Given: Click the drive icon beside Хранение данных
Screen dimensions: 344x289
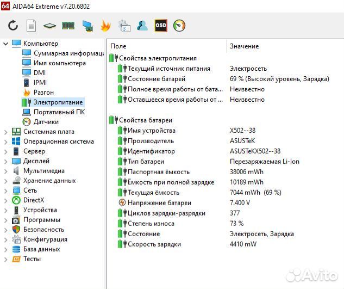Looking at the screenshot, I should (x=16, y=181).
